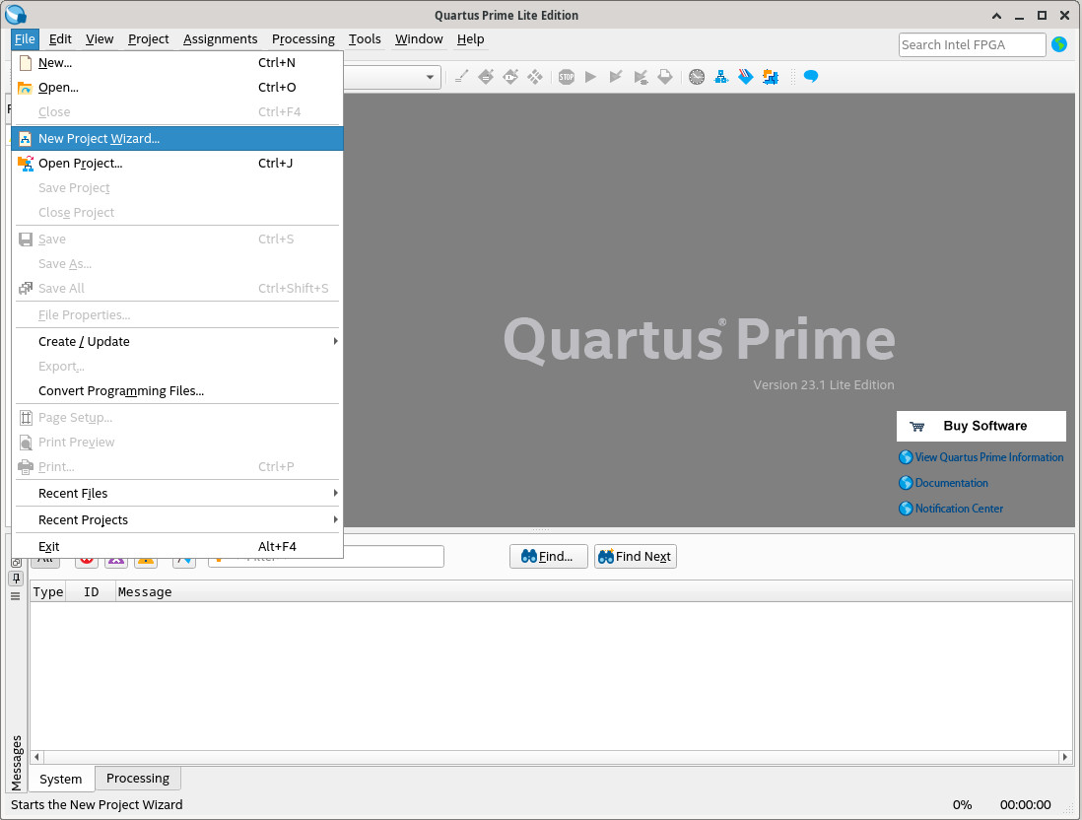This screenshot has height=820, width=1082.
Task: Click the ID column header
Action: click(91, 591)
